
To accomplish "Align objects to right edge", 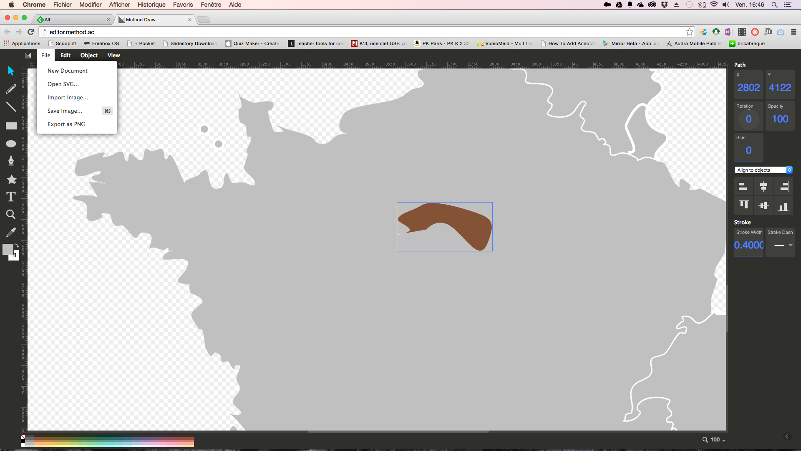I will coord(784,187).
